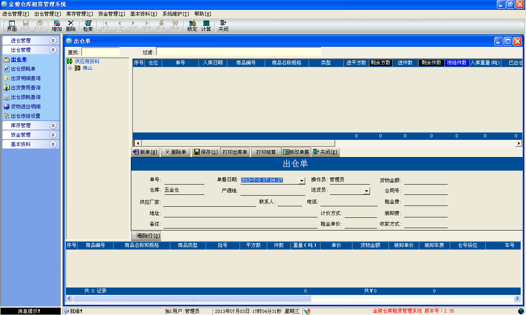Click the 保存[S] button
526x315 pixels.
(206, 152)
